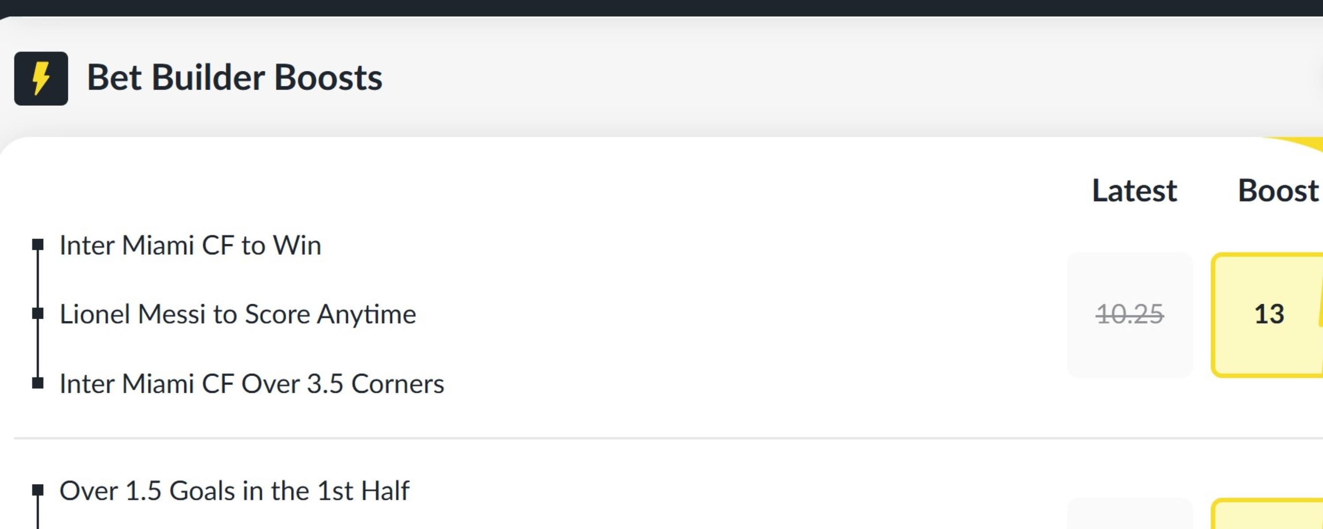1323x529 pixels.
Task: Select Inter Miami CF to Win leg
Action: tap(191, 245)
